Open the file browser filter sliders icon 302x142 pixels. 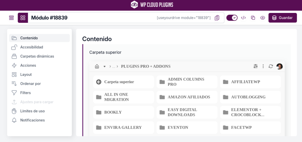tap(255, 66)
